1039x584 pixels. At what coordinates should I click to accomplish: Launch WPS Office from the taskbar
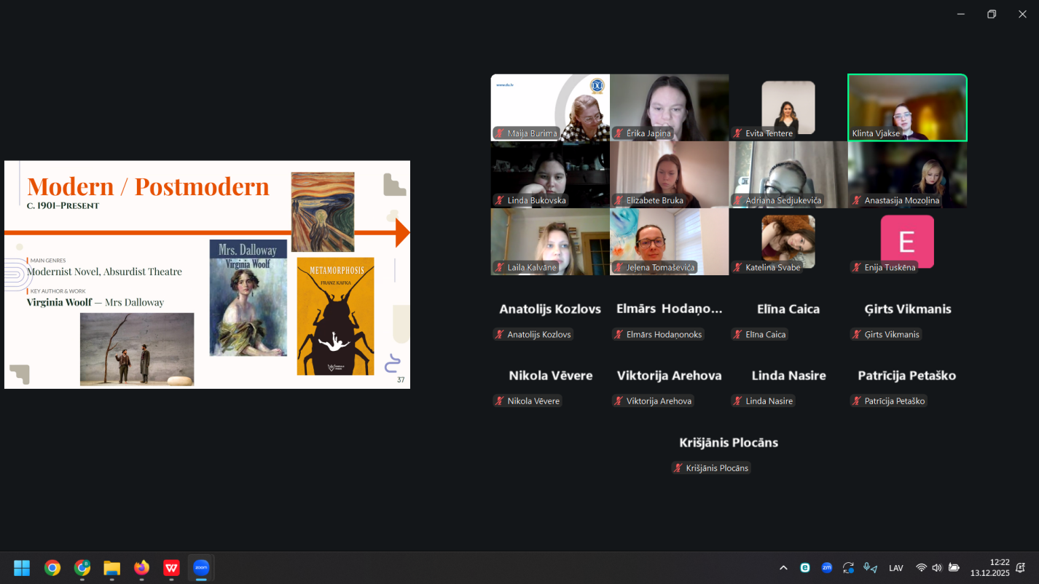point(171,568)
